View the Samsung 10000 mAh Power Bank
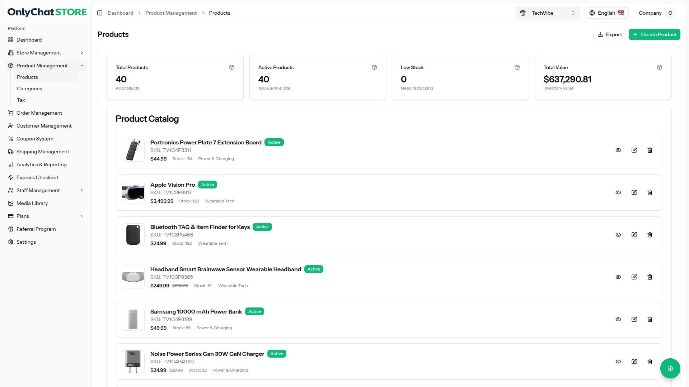The image size is (689, 387). point(618,319)
